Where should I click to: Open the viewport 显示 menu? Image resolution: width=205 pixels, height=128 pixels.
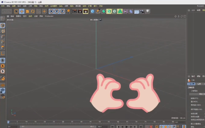(25, 16)
